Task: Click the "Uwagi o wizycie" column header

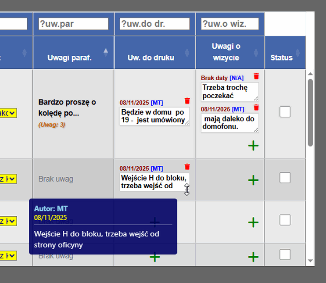Action: point(226,52)
